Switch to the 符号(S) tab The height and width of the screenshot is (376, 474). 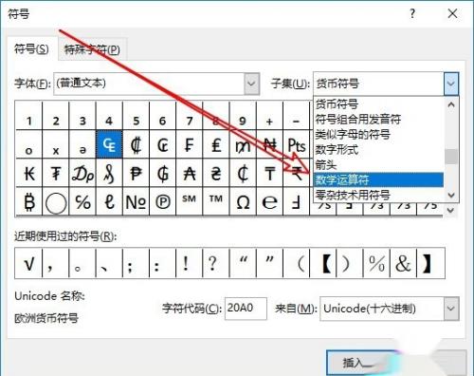[31, 49]
